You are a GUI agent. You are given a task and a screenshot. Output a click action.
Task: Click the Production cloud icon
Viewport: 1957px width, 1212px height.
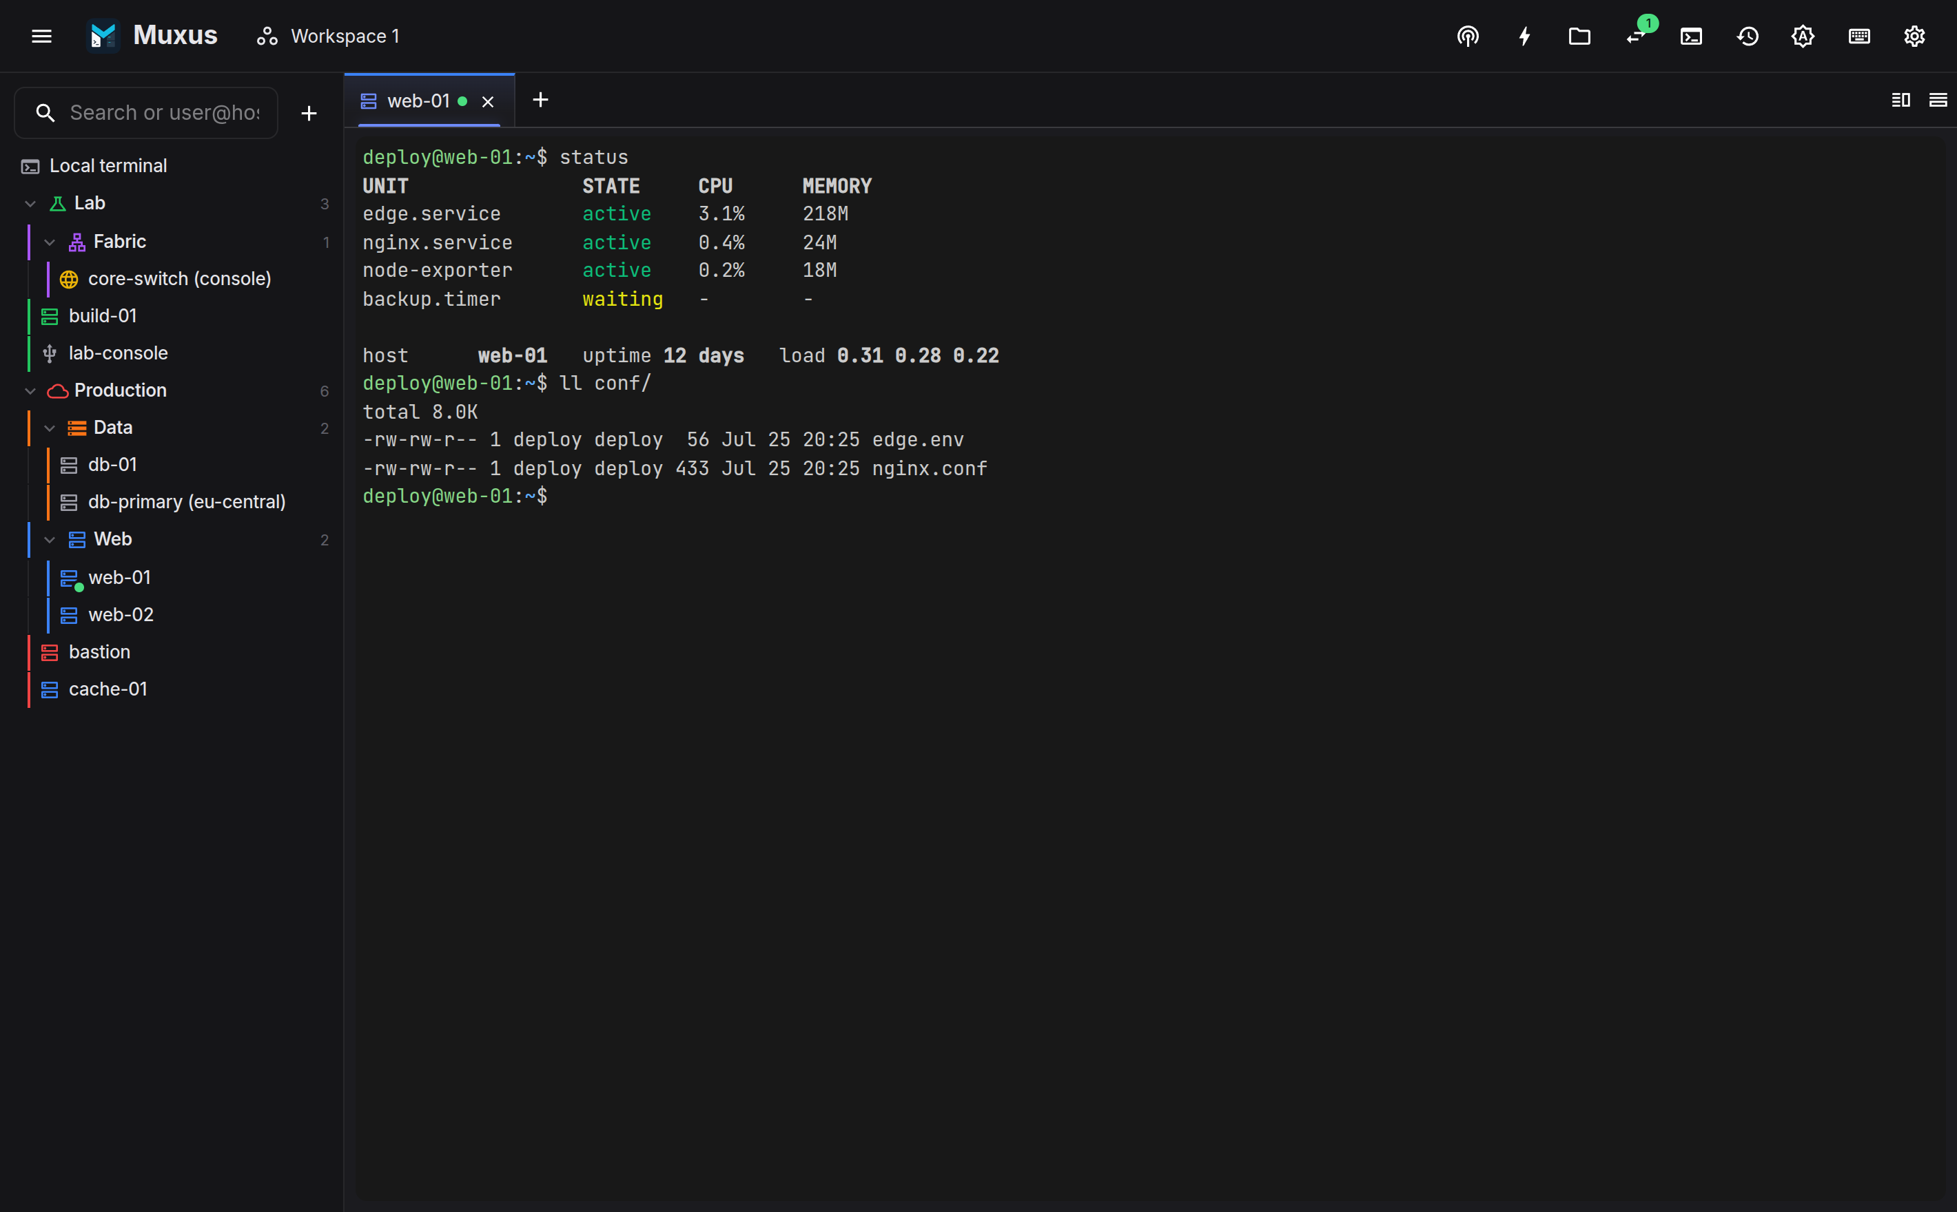click(58, 391)
